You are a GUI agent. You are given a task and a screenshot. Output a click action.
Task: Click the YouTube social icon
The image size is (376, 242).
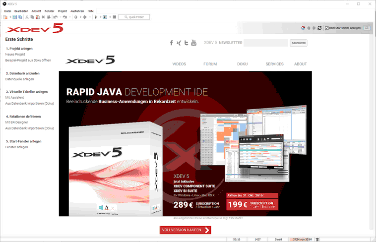coord(193,43)
